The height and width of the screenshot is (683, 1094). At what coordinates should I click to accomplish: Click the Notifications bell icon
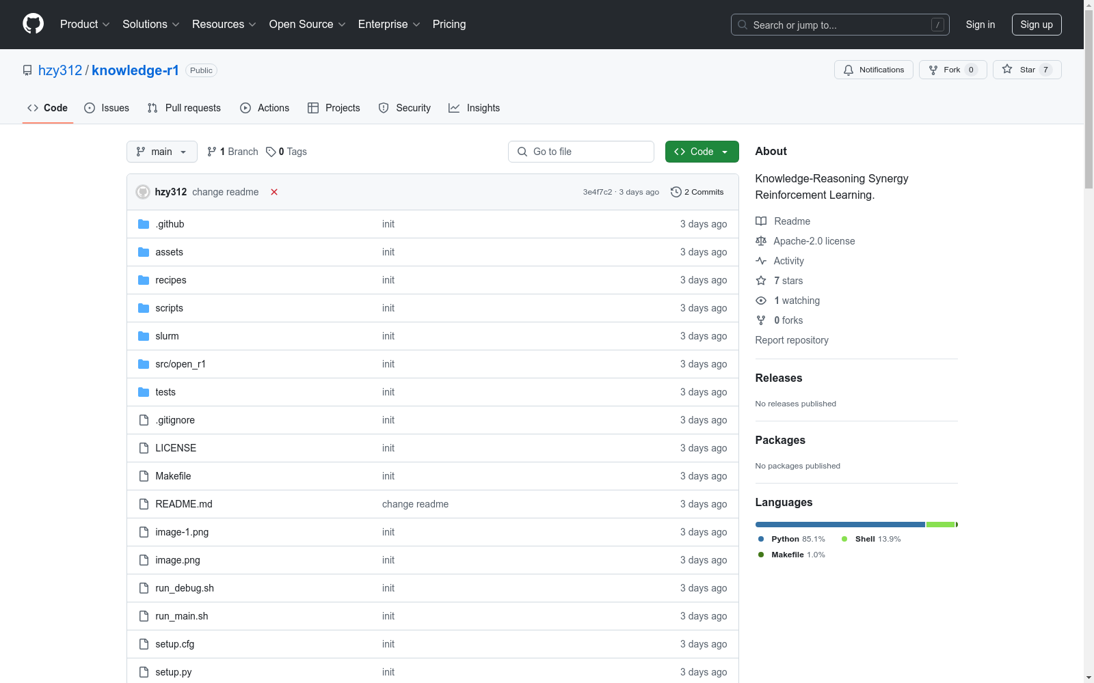[x=849, y=70]
